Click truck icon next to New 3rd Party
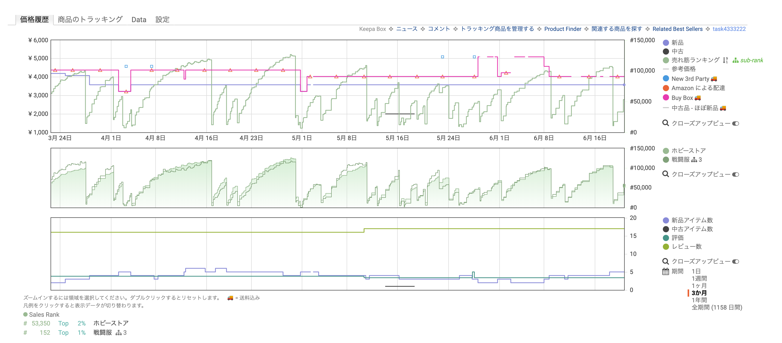Viewport: 782px width, 343px height. (x=714, y=79)
